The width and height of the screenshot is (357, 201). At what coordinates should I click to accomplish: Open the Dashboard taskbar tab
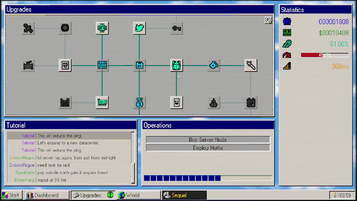point(47,195)
